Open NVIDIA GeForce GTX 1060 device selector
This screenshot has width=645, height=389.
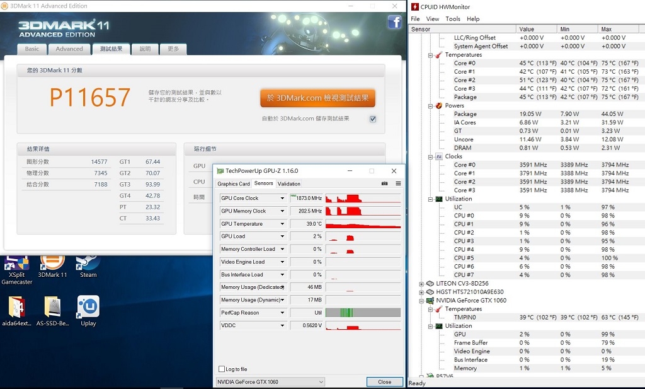click(x=270, y=381)
